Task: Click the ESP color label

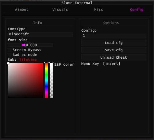Action: coord(64,64)
